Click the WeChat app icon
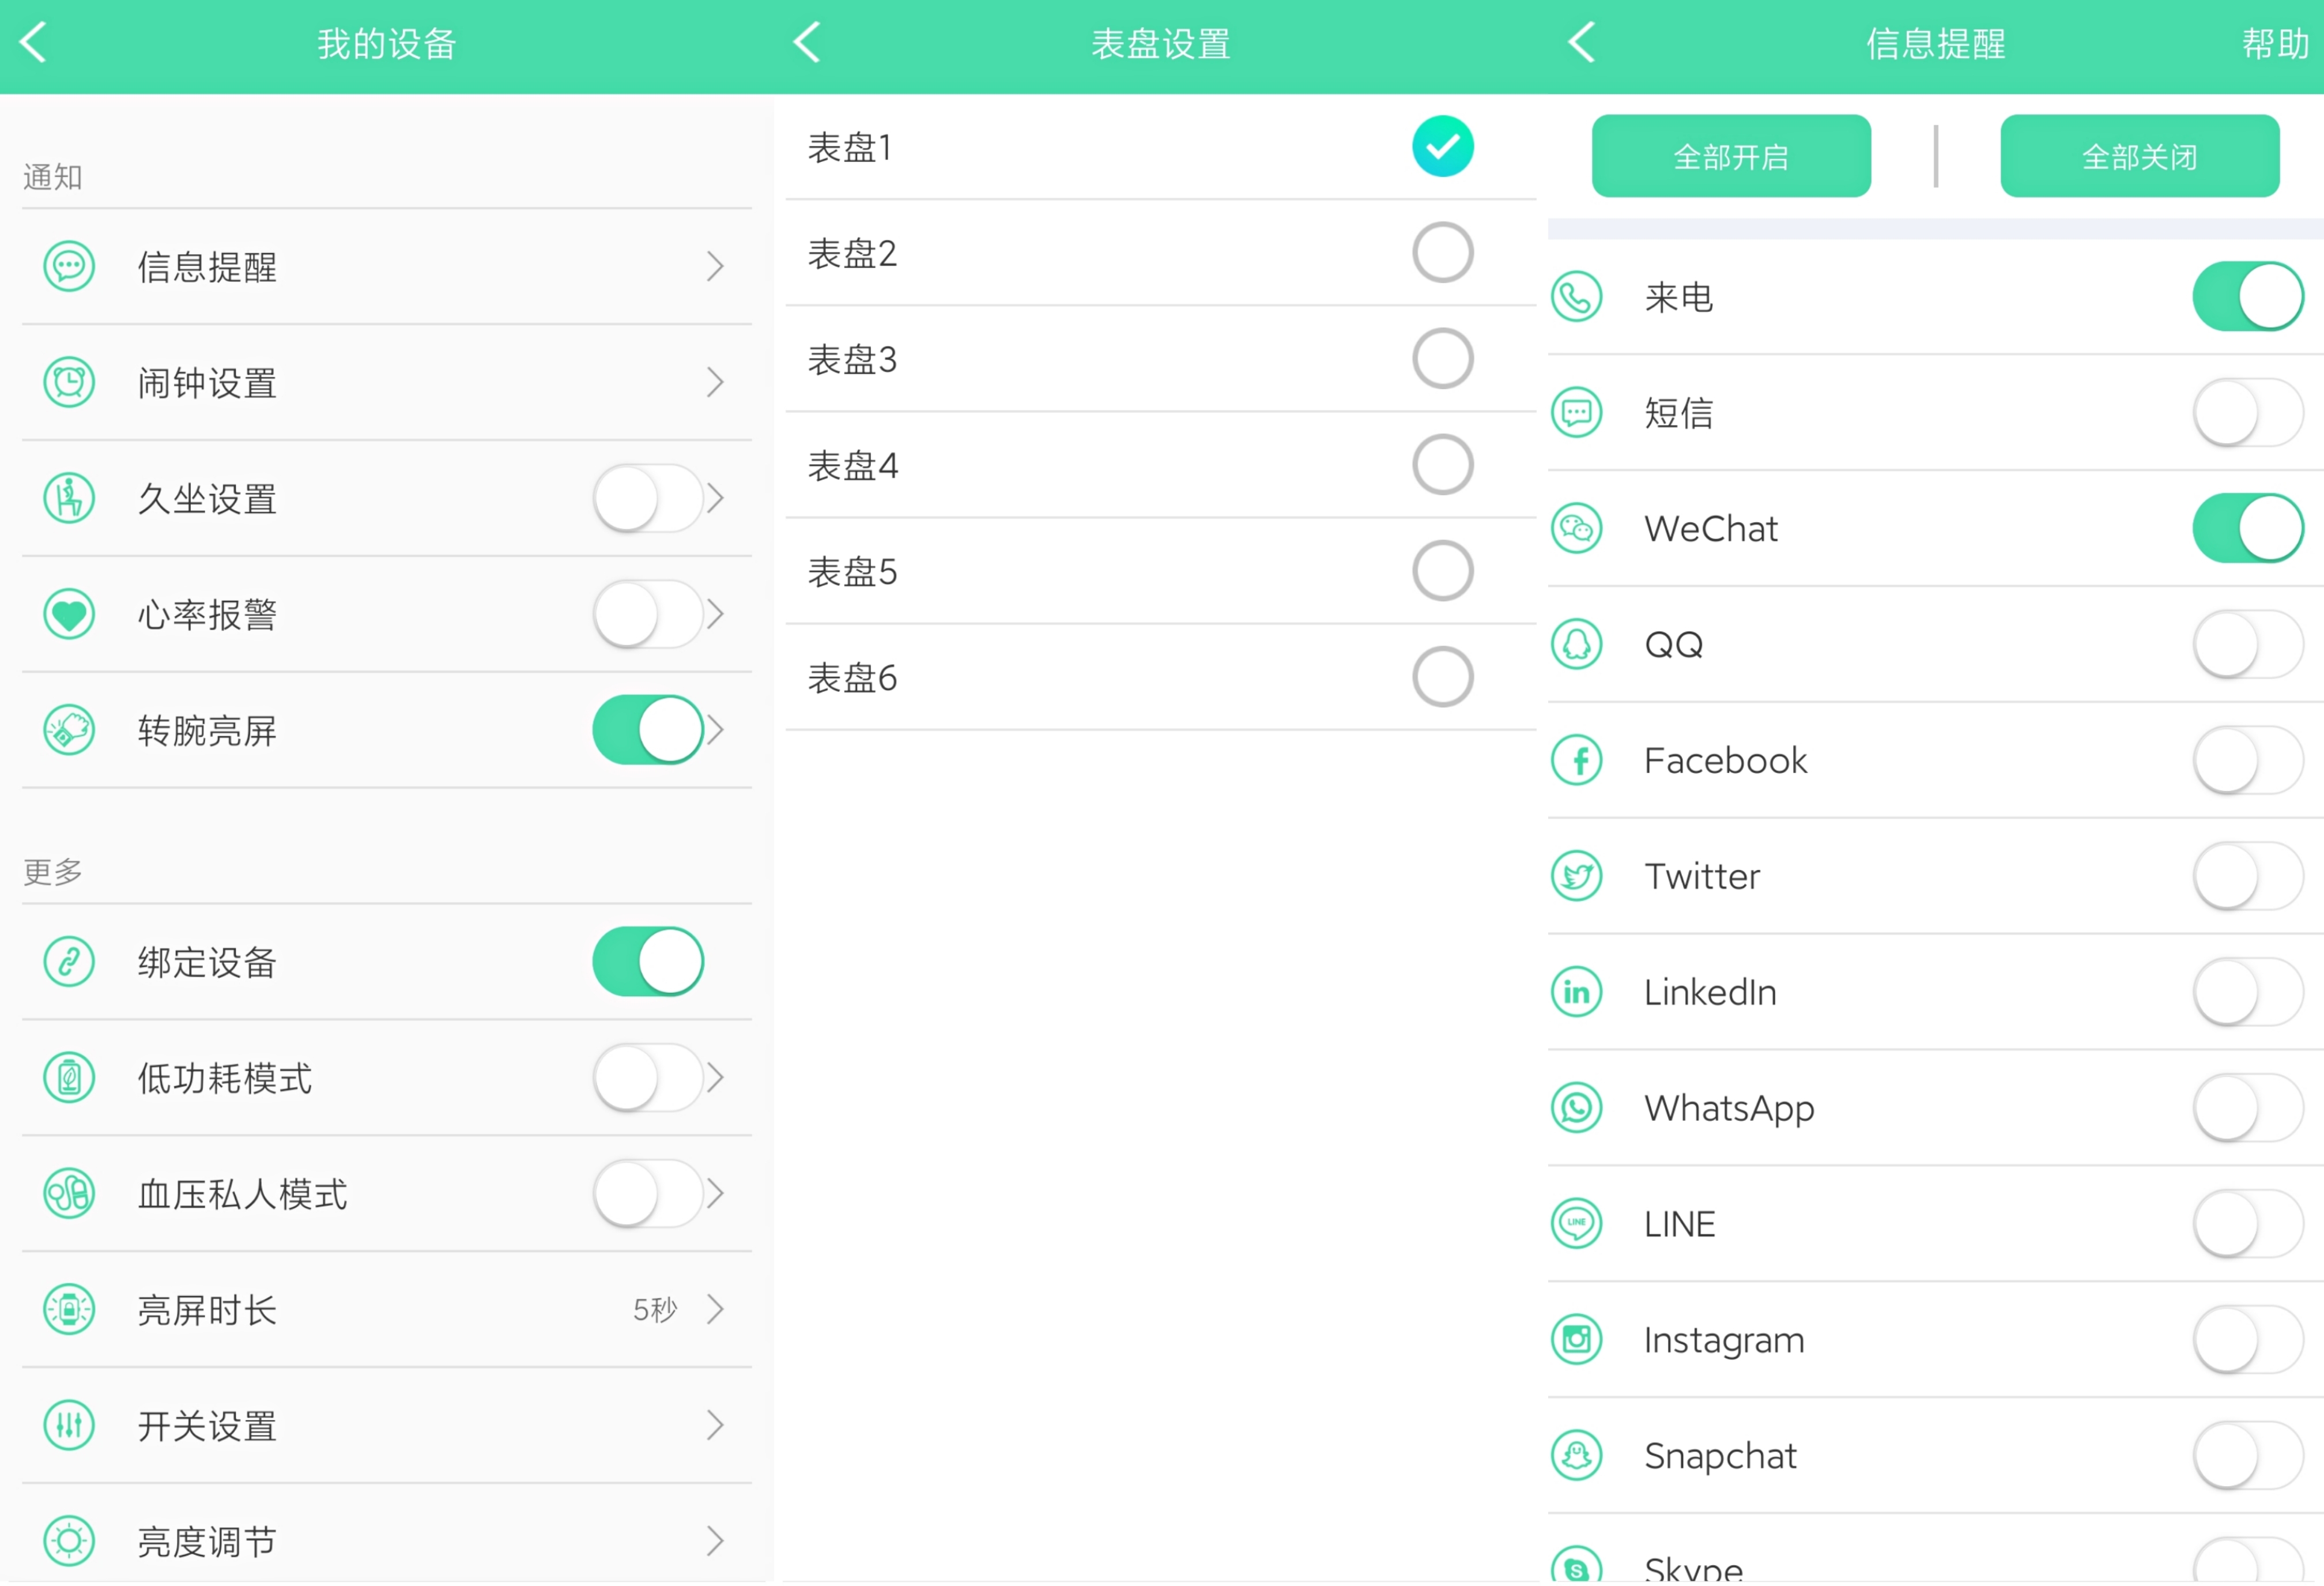This screenshot has width=2324, height=1586. (1576, 528)
